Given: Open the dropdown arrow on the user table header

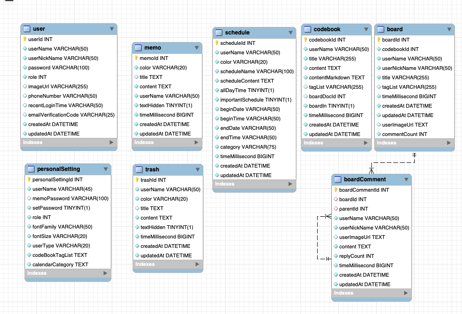Looking at the screenshot, I should click(x=112, y=29).
